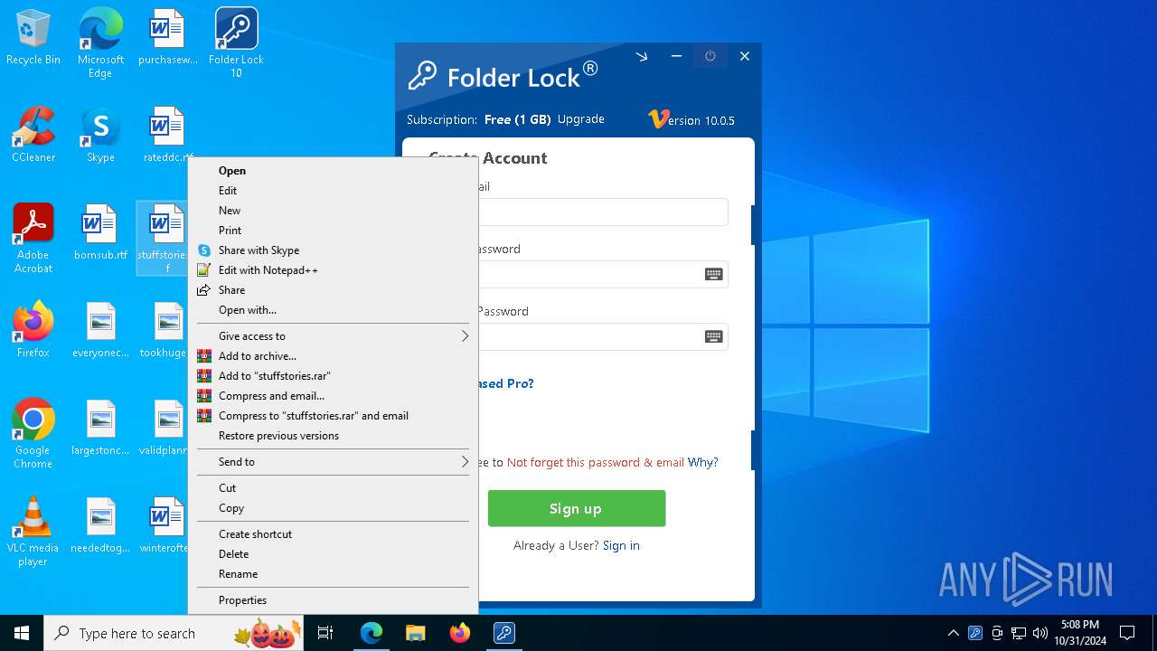Open the CCleaner desktop shortcut

pyautogui.click(x=33, y=136)
